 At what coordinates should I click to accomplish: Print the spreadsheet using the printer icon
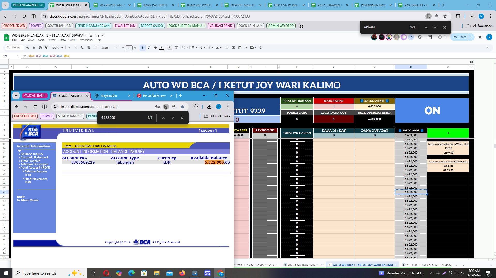click(x=40, y=48)
